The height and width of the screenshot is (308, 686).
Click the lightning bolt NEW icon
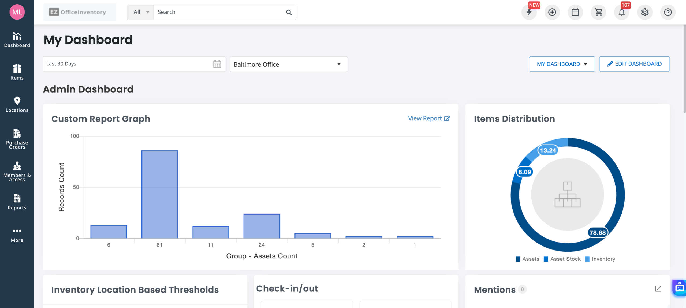click(529, 12)
